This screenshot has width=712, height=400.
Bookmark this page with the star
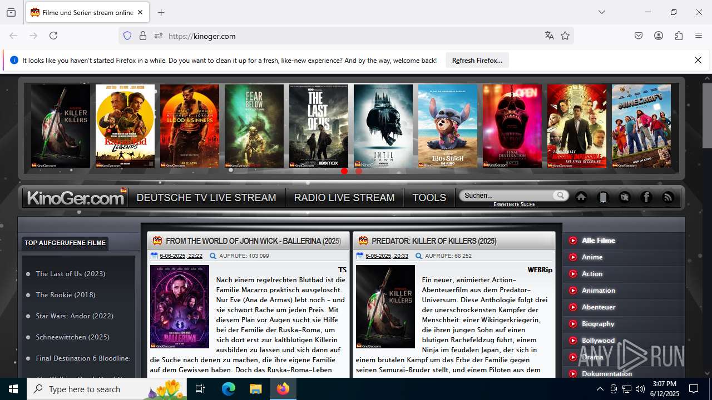click(565, 36)
